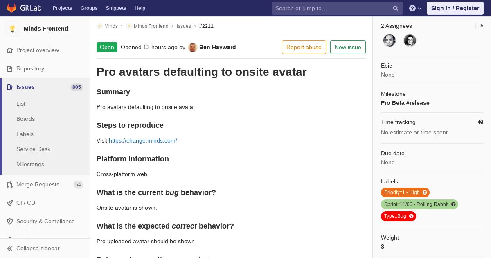Click Collapse sidebar text
This screenshot has width=491, height=258.
pyautogui.click(x=38, y=248)
